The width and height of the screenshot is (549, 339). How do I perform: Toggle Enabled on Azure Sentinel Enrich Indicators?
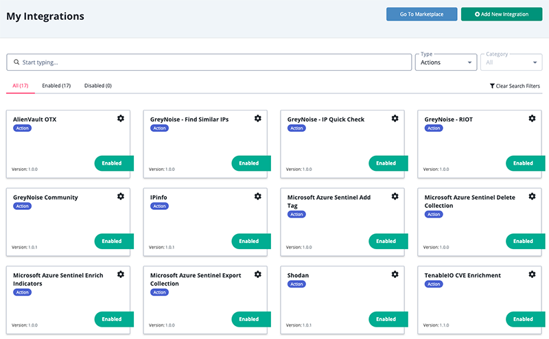point(114,319)
